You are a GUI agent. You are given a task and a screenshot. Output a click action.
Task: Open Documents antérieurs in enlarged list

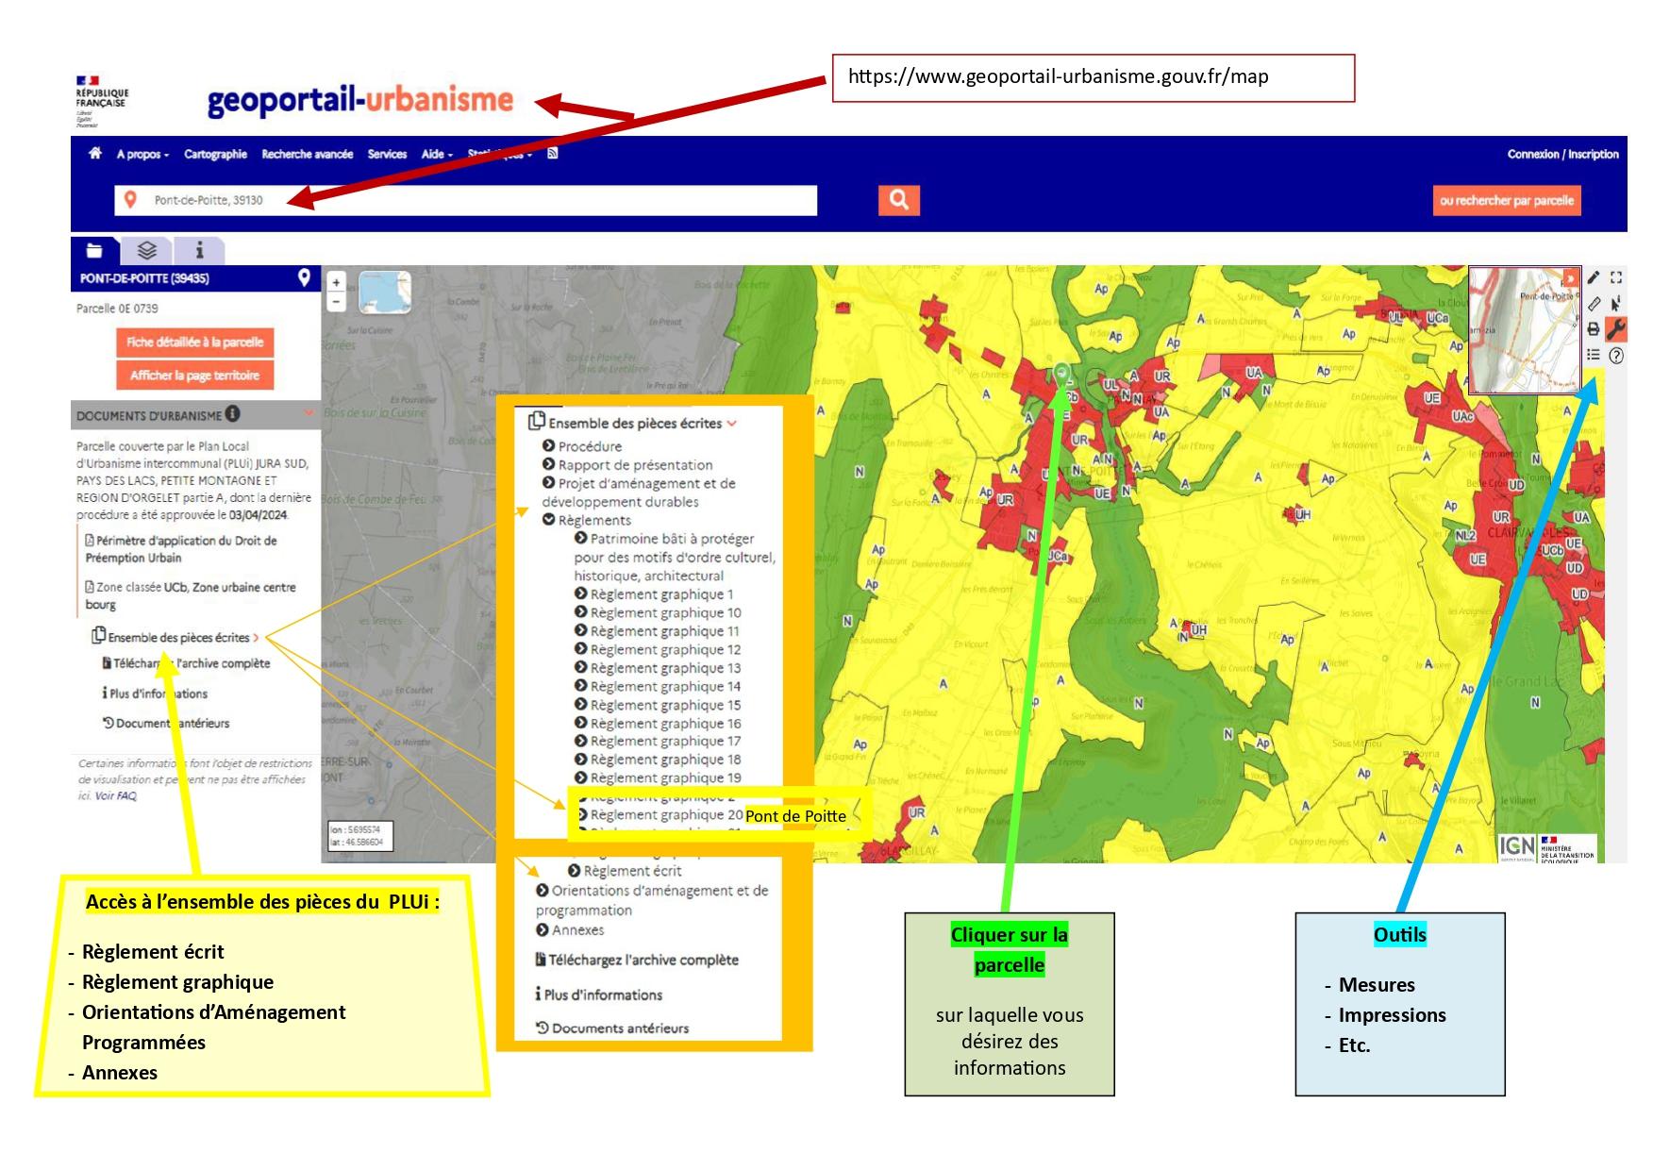[612, 1028]
